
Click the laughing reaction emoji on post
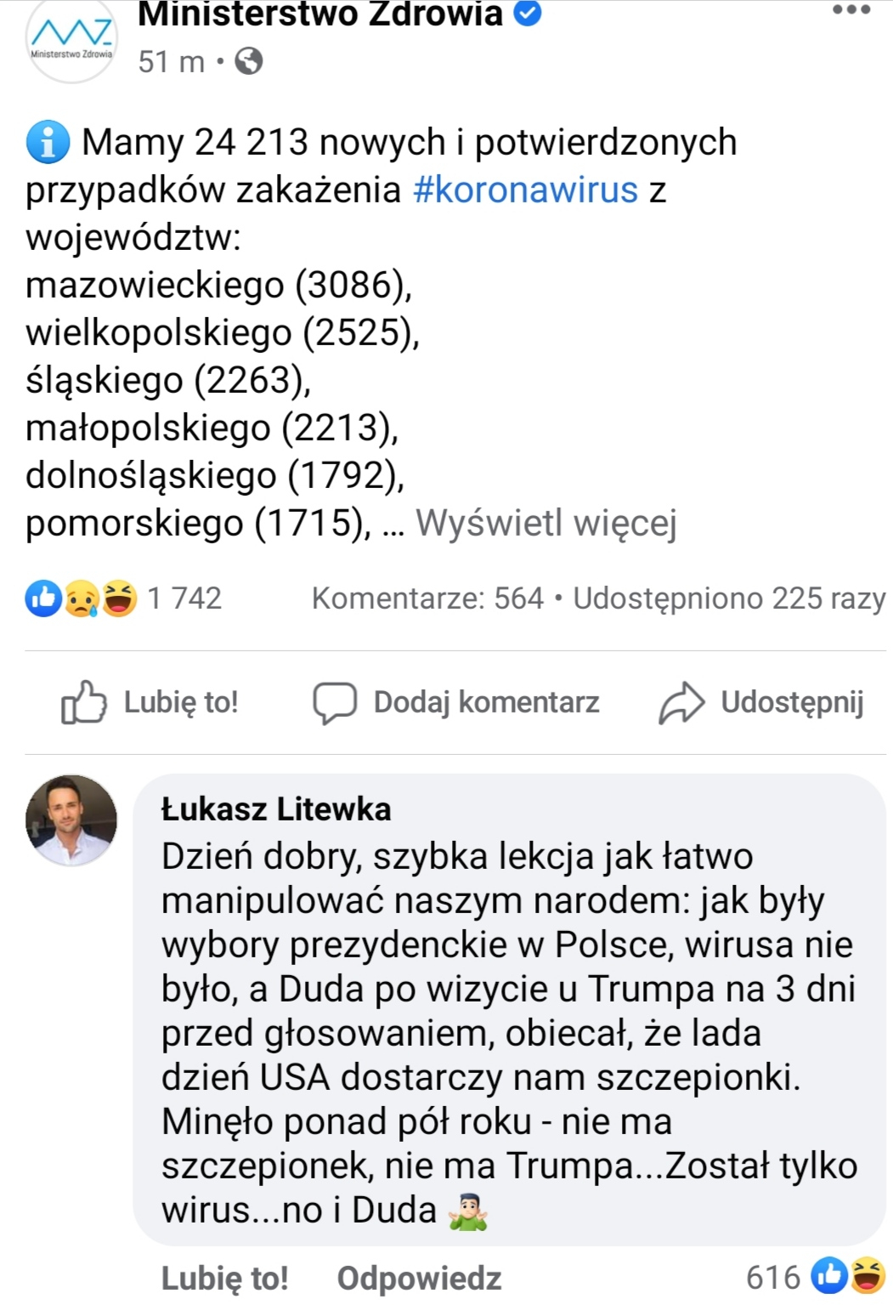(x=119, y=599)
